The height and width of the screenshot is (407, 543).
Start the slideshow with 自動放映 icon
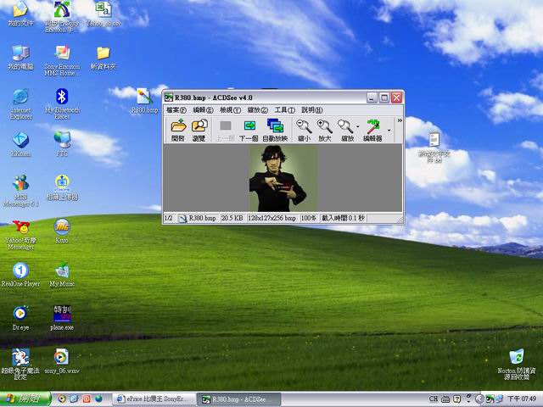(x=275, y=130)
